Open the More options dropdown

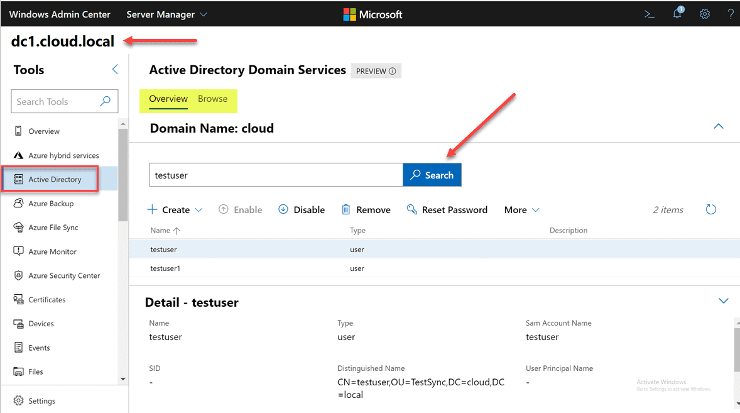(521, 209)
